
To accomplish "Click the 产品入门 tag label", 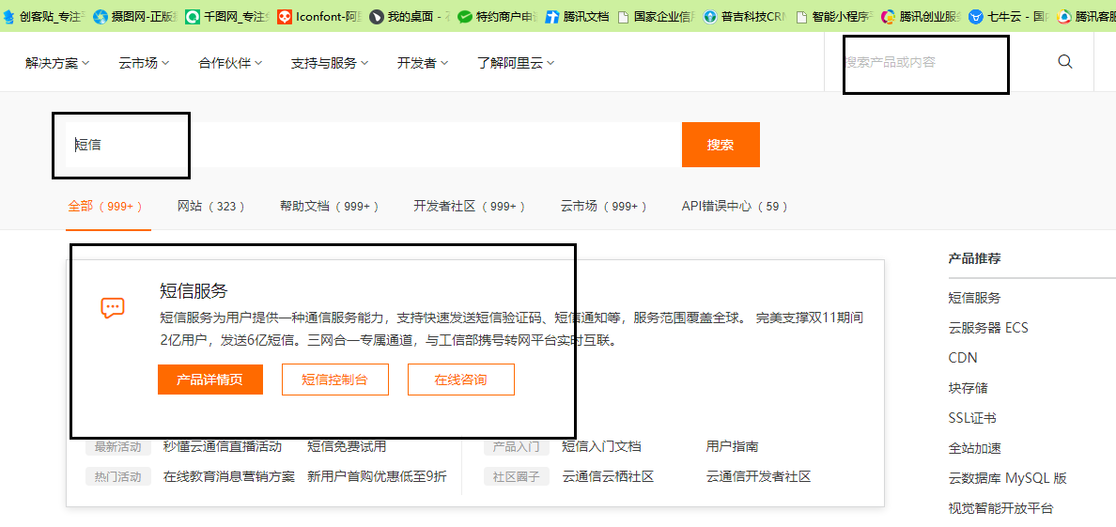I will coord(517,447).
